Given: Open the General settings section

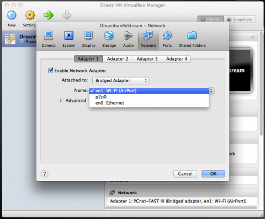Looking at the screenshot, I should coord(49,39).
